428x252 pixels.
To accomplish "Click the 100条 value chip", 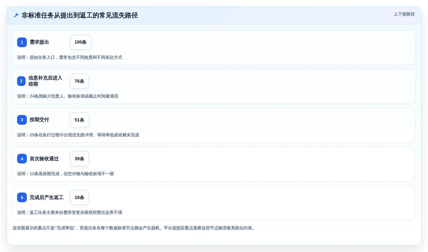I will point(80,42).
